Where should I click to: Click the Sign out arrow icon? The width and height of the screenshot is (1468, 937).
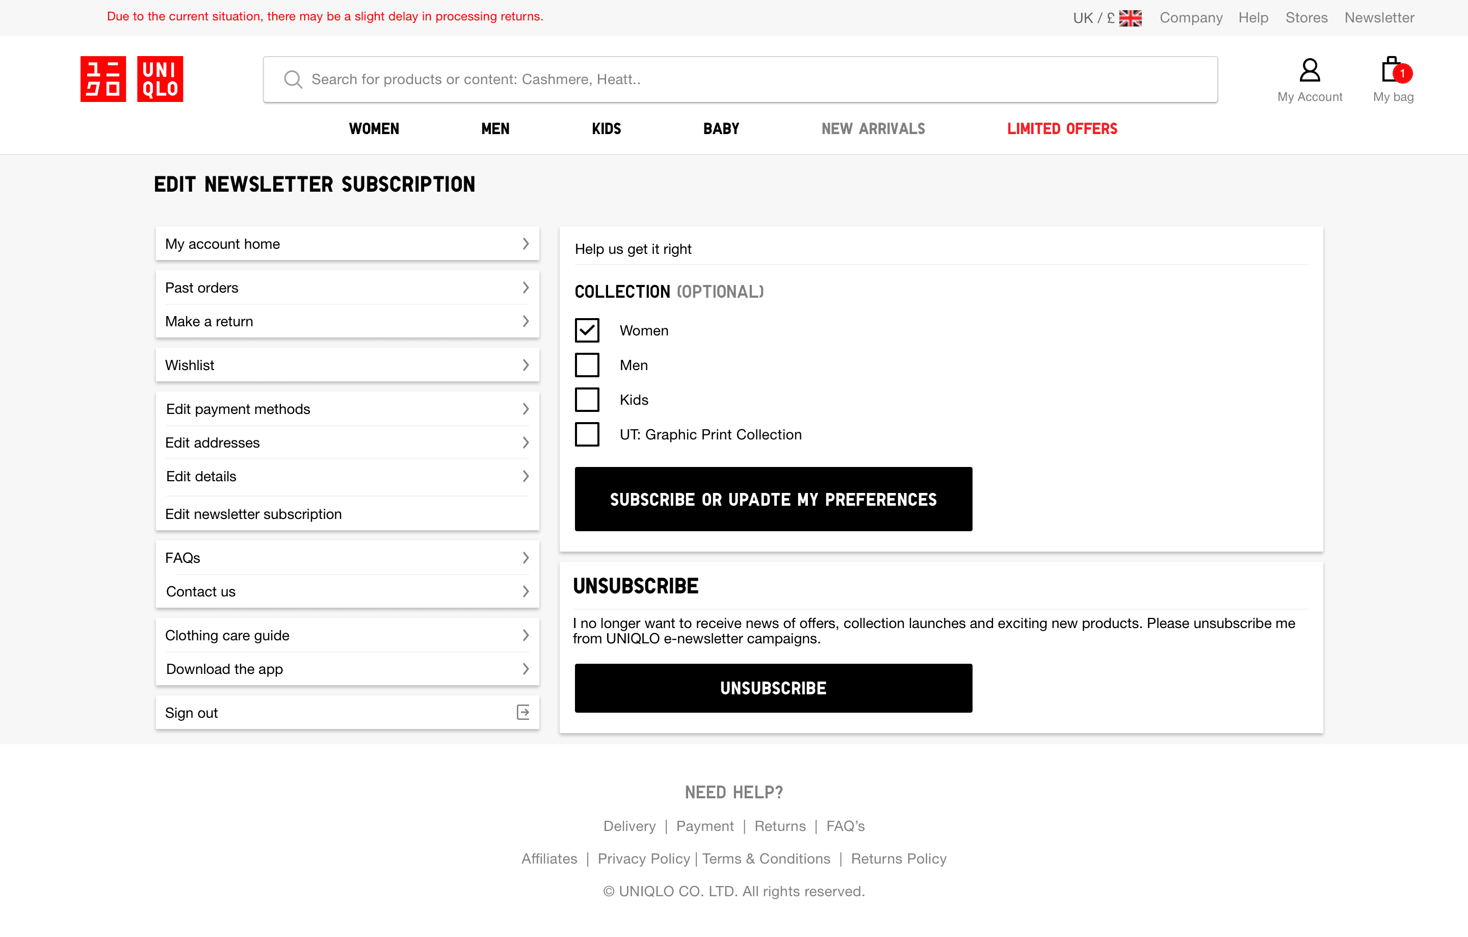523,712
